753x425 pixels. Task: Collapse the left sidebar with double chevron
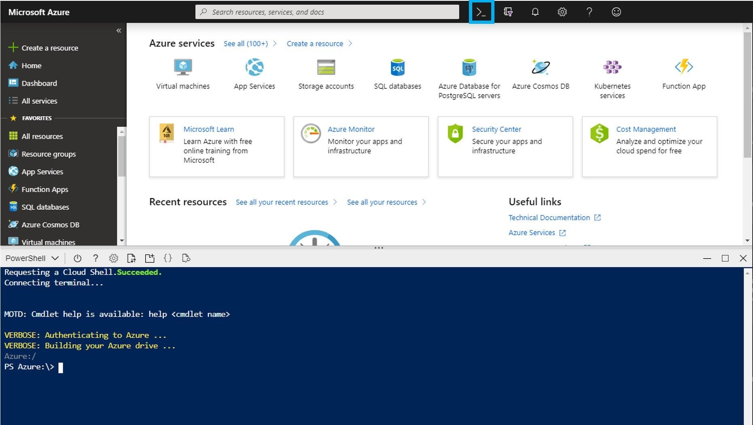tap(119, 31)
